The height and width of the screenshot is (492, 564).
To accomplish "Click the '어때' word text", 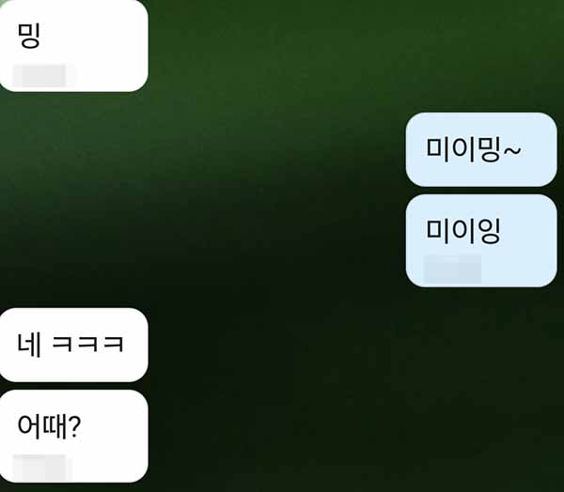I will [42, 426].
